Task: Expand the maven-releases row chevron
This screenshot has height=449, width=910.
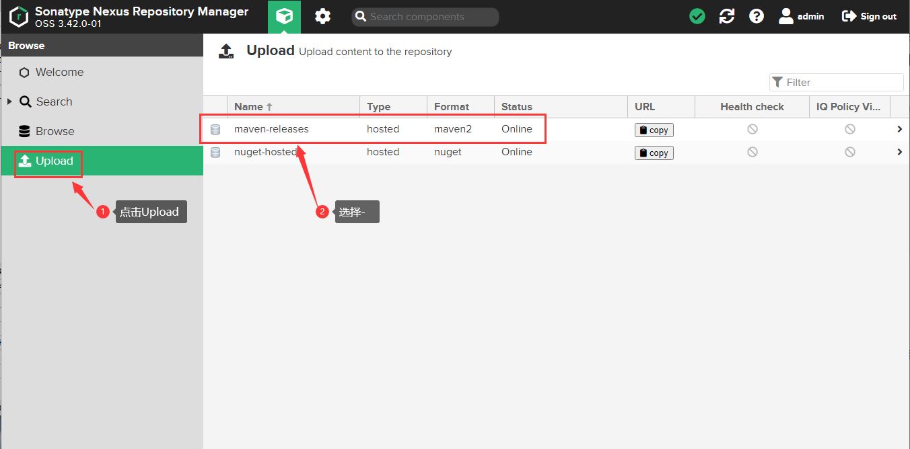Action: [899, 129]
